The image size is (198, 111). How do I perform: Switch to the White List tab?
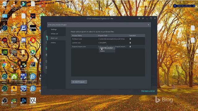tap(54, 34)
